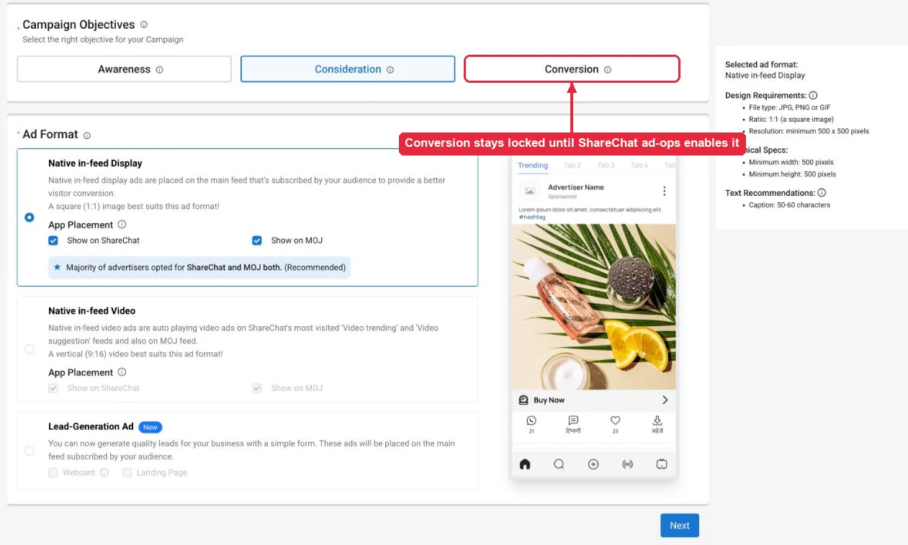Screen dimensions: 908x545
Task: Open info icon beside Ad Format heading
Action: (87, 135)
